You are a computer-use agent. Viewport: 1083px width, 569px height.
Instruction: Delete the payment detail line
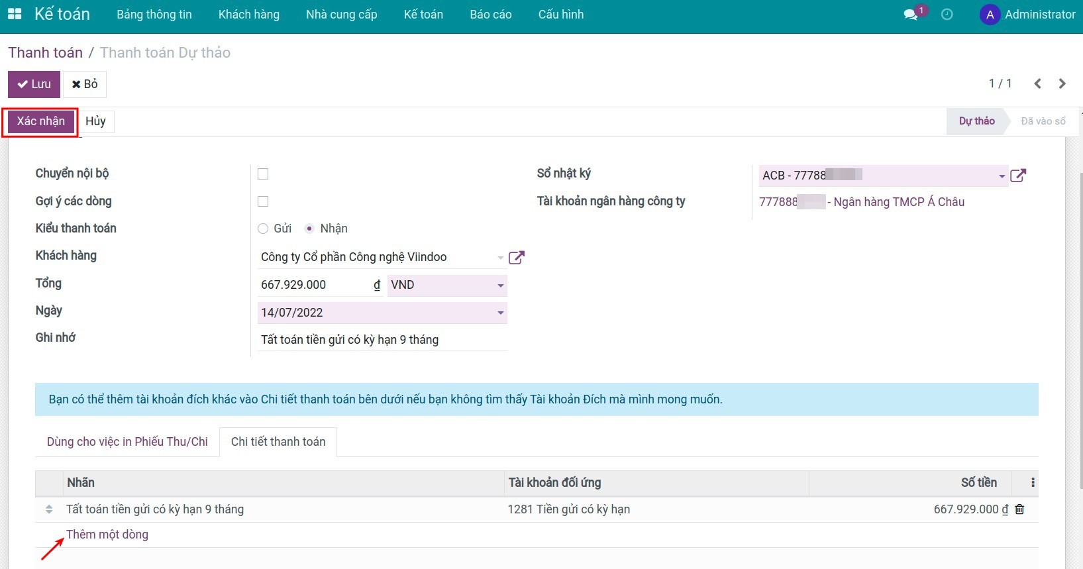coord(1020,509)
